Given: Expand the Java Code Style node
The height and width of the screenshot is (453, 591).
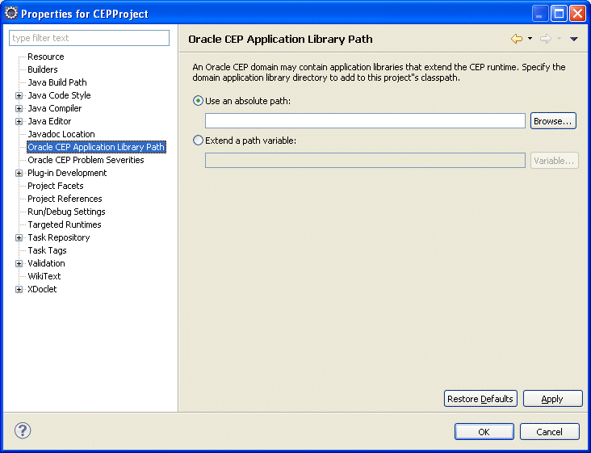Looking at the screenshot, I should coord(19,96).
